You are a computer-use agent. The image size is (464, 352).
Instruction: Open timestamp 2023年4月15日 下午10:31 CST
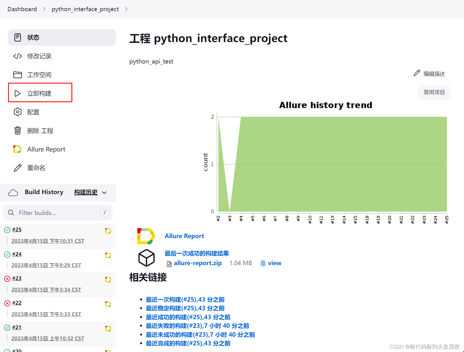(x=48, y=241)
